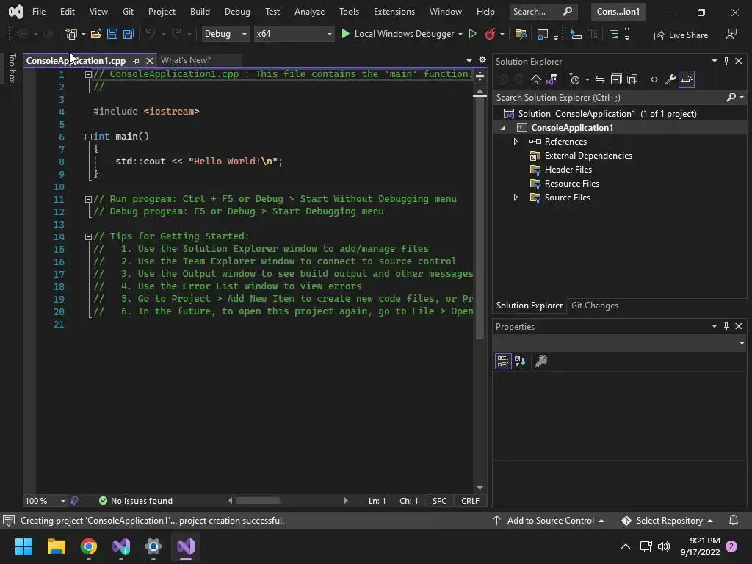The height and width of the screenshot is (564, 752).
Task: Select the Header Files folder
Action: pos(568,170)
